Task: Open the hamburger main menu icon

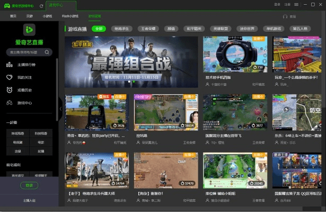Action: (296, 5)
